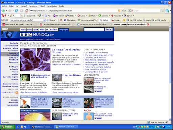Screen dimensions: 173x130
Task: Click Internet Explorer icon in quick launch
Action: point(18,127)
